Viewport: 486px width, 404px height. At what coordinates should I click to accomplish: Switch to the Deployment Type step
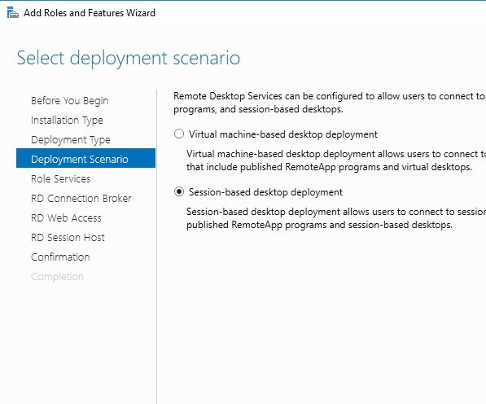click(71, 140)
